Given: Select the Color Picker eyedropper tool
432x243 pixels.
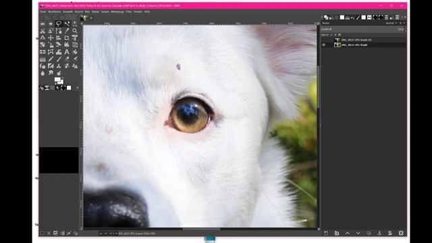Looking at the screenshot, I should point(67,31).
